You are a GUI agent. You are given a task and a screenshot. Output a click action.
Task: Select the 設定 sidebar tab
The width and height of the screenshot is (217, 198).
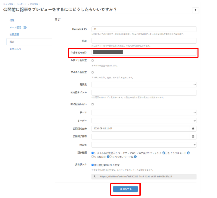coord(12,42)
